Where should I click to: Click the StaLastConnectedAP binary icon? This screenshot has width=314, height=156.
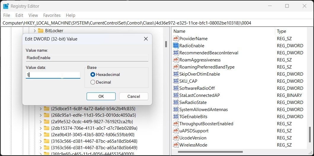click(176, 95)
